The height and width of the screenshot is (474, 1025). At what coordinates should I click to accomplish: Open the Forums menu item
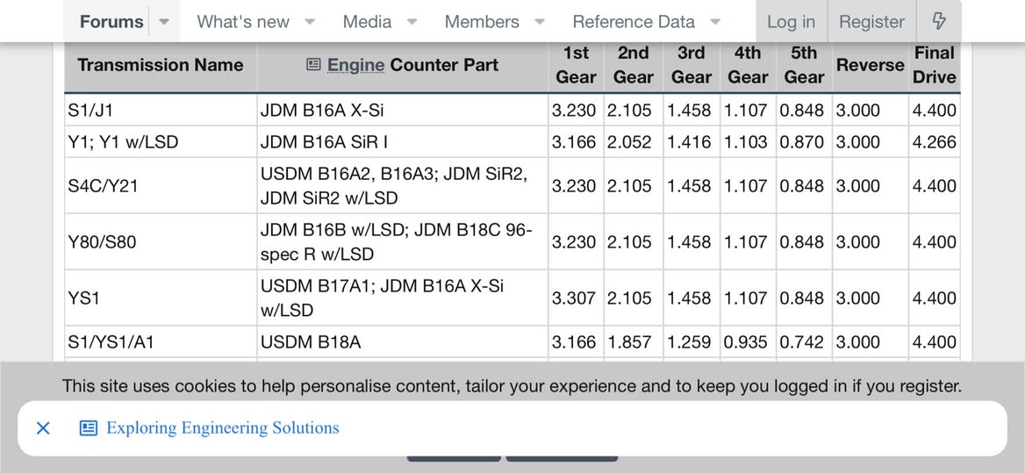[111, 22]
